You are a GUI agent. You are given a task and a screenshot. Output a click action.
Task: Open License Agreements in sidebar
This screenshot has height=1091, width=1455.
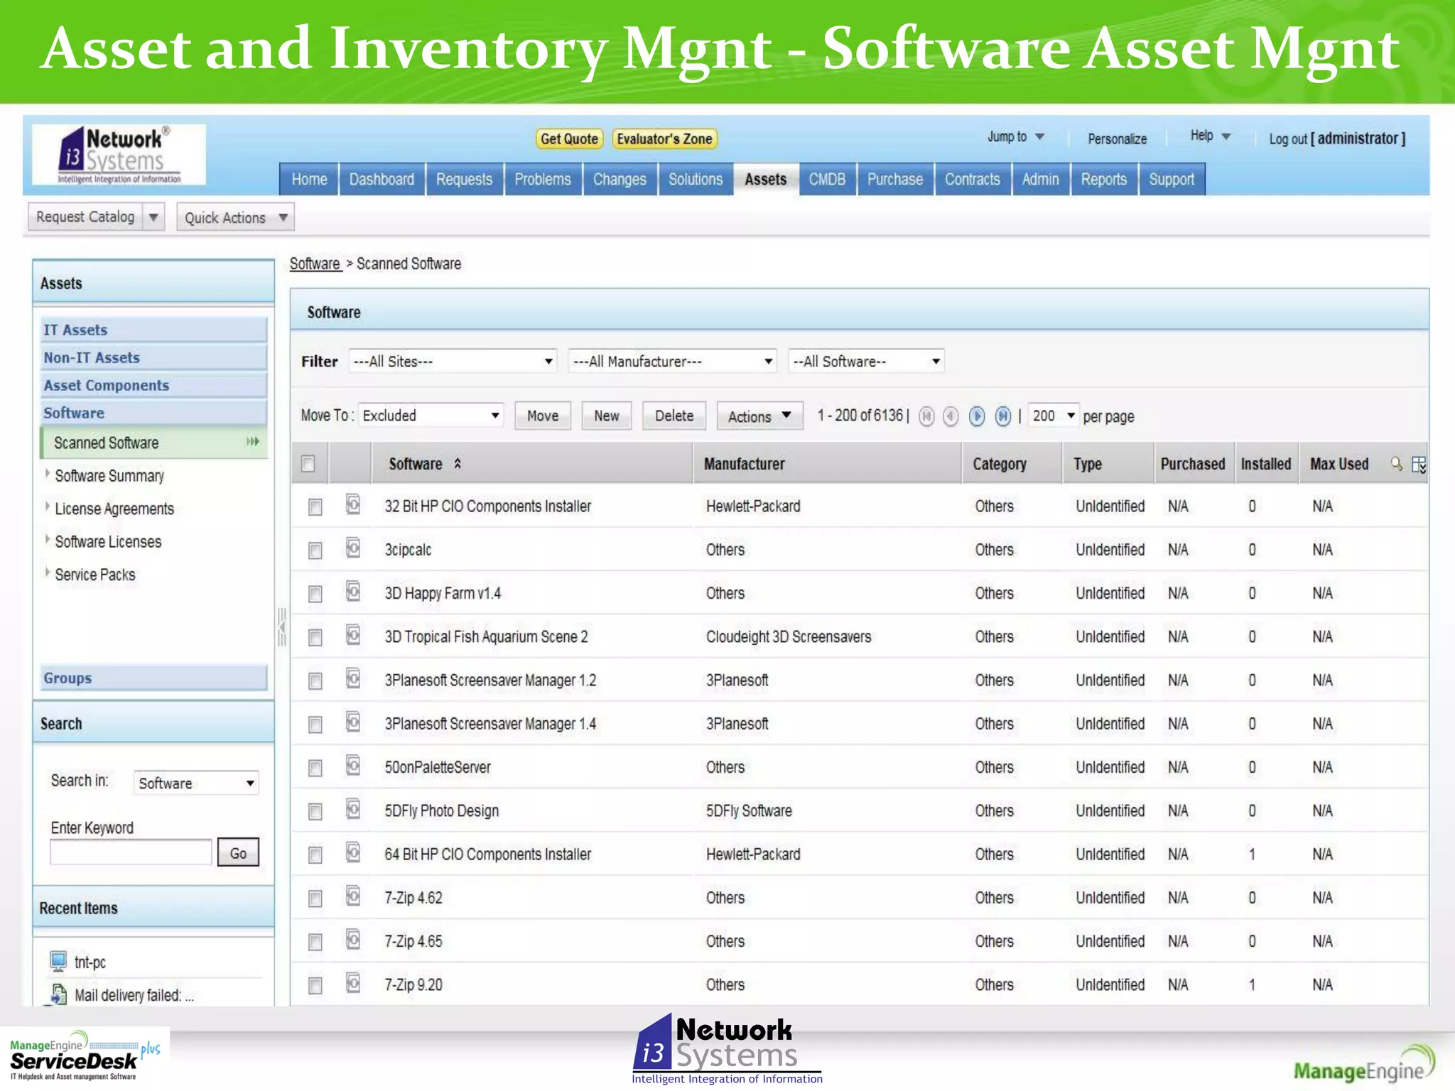click(114, 509)
